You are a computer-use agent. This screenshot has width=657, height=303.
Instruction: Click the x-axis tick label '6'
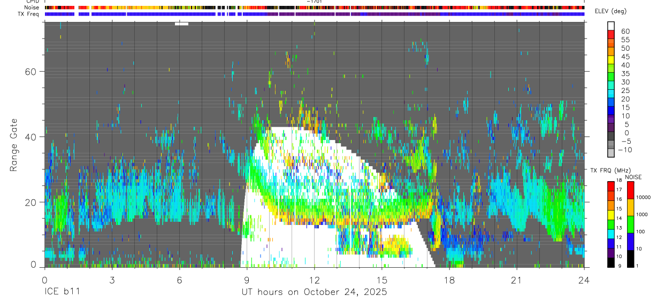[x=179, y=279]
